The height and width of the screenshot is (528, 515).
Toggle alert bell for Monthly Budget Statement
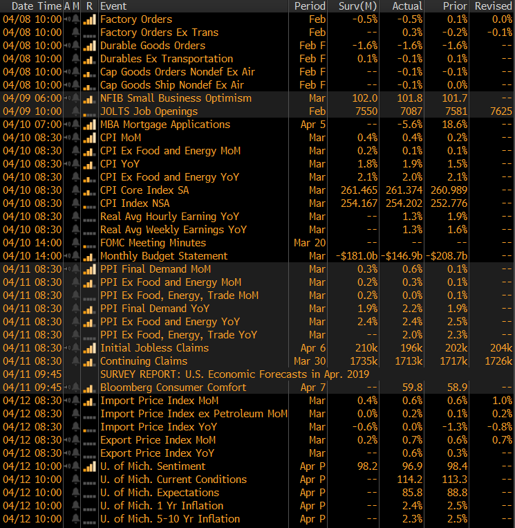(75, 256)
